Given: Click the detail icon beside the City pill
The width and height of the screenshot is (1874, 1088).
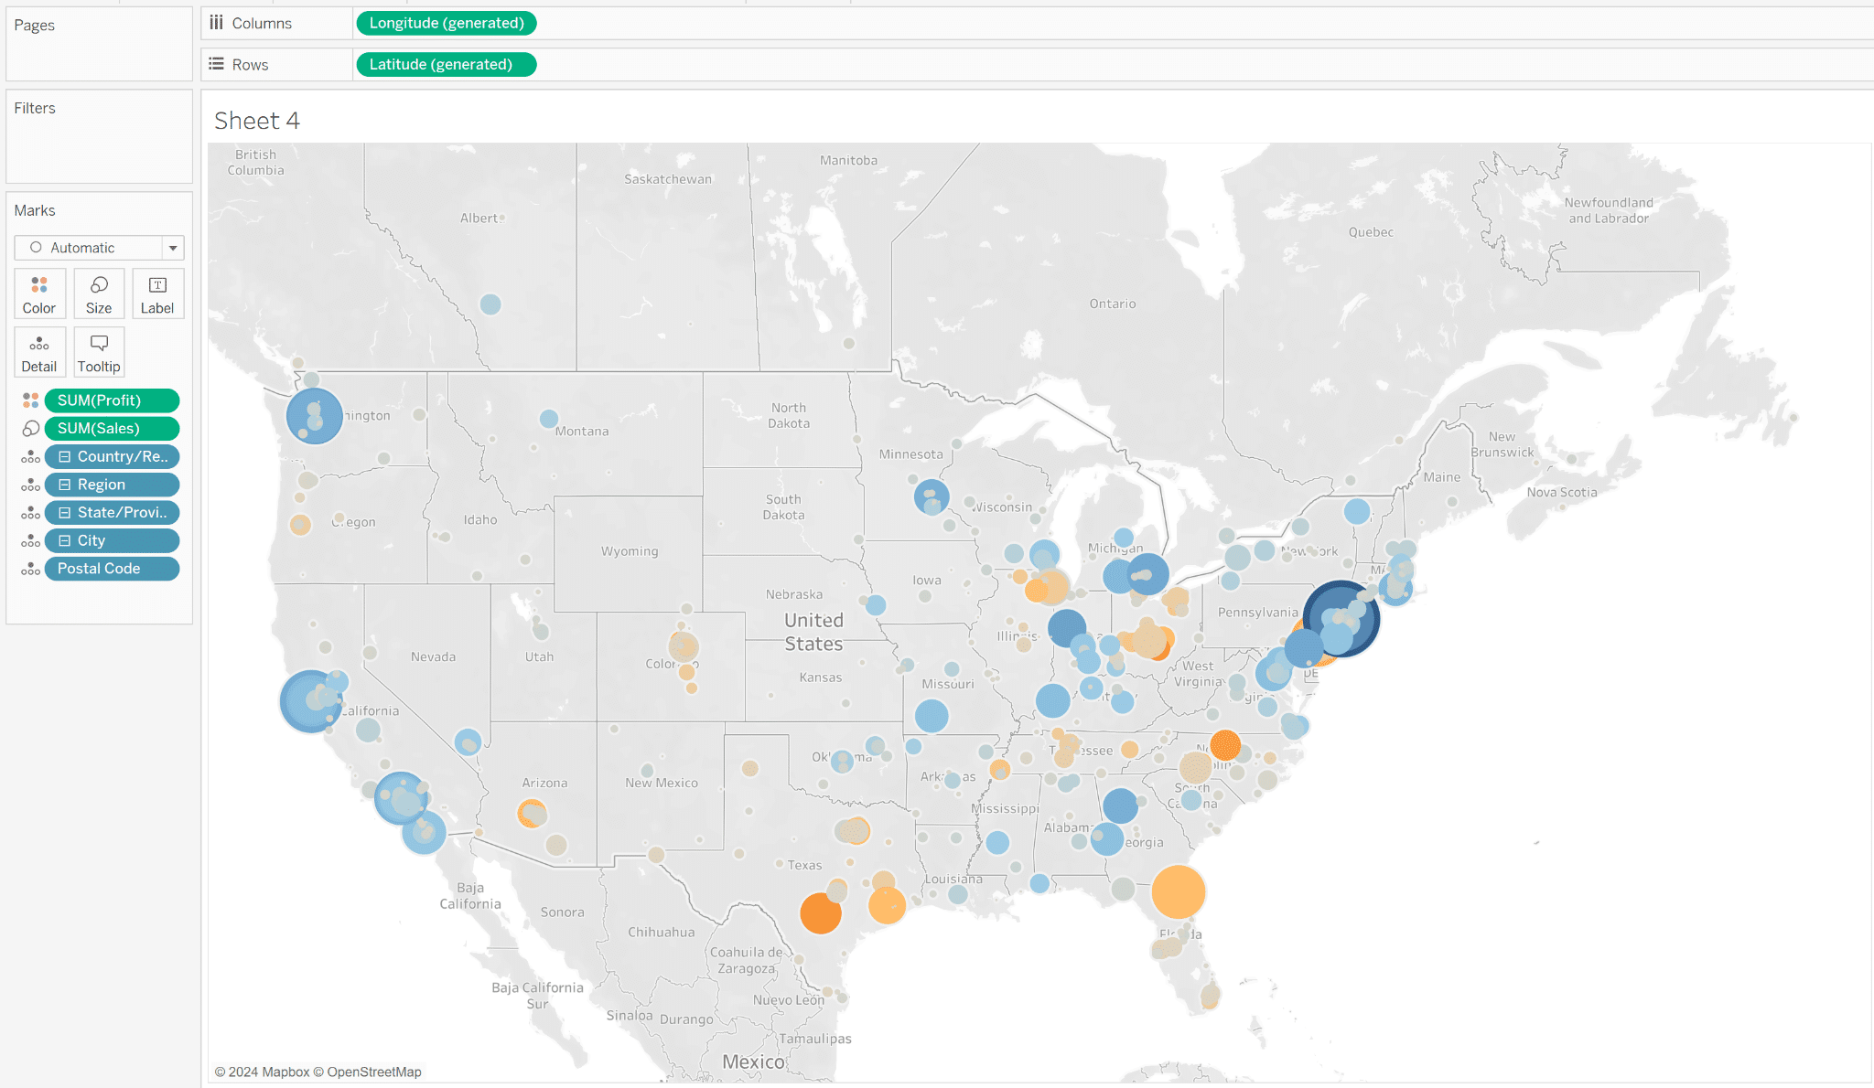Looking at the screenshot, I should pyautogui.click(x=28, y=539).
